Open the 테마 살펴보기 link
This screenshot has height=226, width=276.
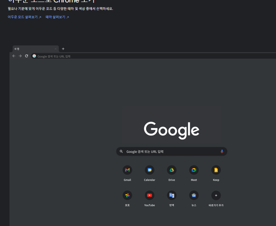57,17
